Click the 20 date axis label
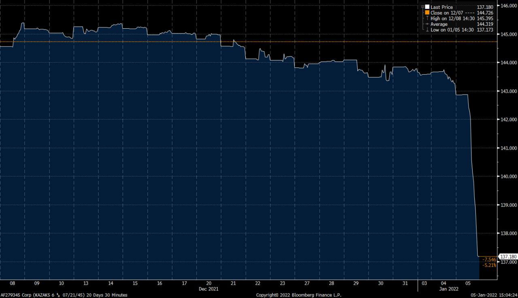Screen dimensions: 518x298 [209, 283]
